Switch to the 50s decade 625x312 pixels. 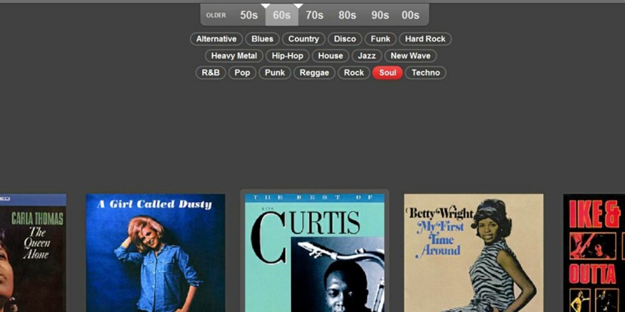pyautogui.click(x=249, y=16)
